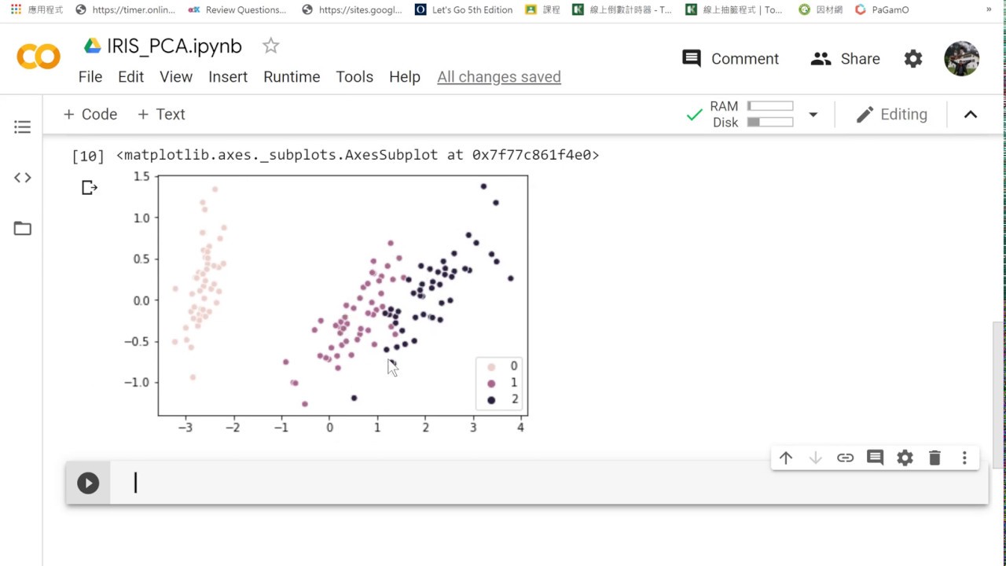Move cell up with arrow icon
The width and height of the screenshot is (1006, 566).
point(786,458)
